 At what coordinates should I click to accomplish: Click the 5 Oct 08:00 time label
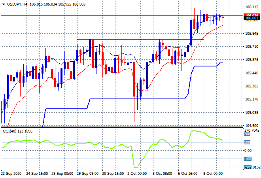162,174
